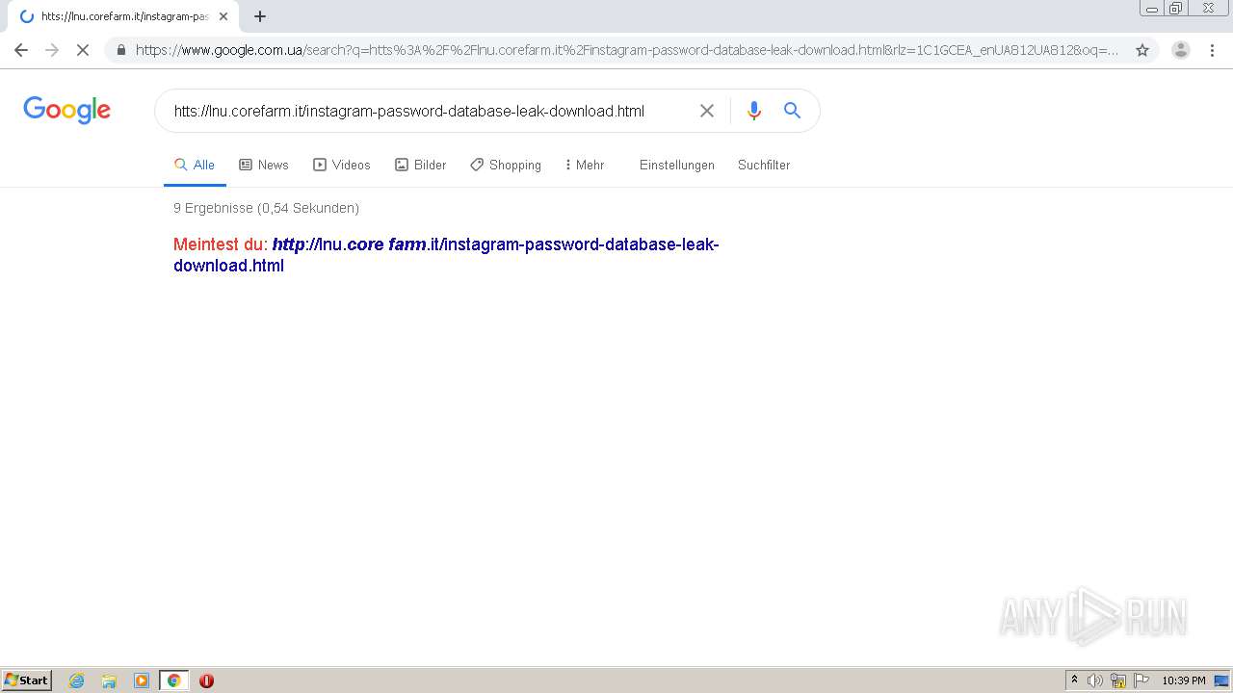This screenshot has width=1233, height=693.
Task: Switch to the Videos tab
Action: (342, 165)
